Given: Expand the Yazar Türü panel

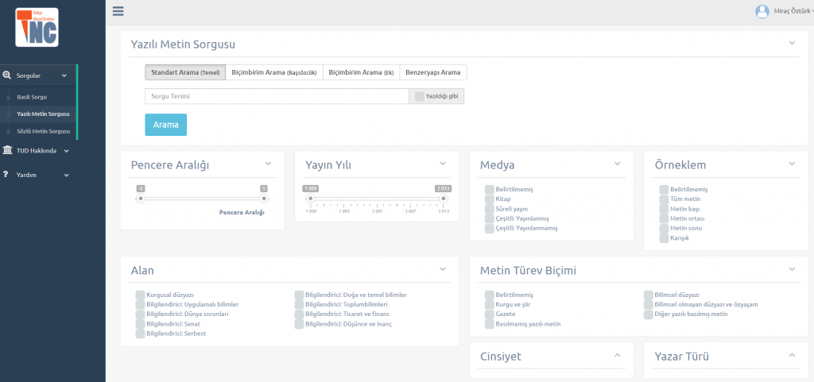Looking at the screenshot, I should 792,356.
